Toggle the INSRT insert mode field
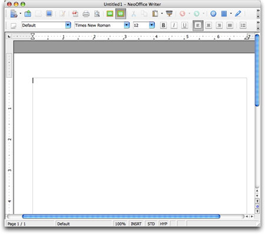 point(136,224)
